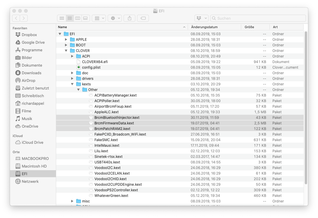
Task: Expand the doc folder
Action: (72, 73)
